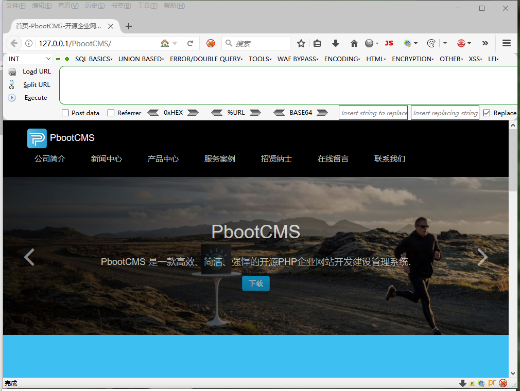Click the Insert replacing string field
Screen dimensions: 520x391
pos(445,113)
